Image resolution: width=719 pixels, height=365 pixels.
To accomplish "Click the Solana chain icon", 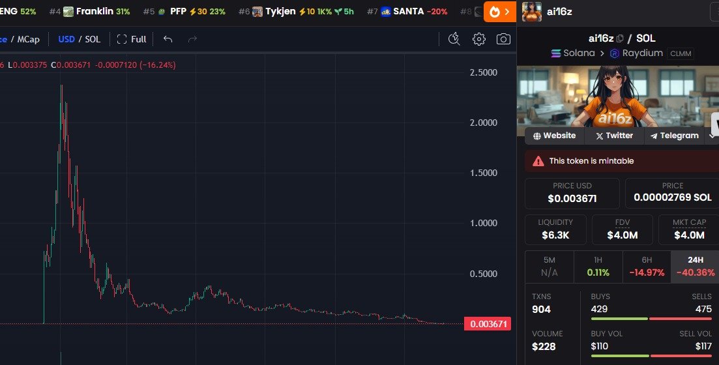I will [556, 53].
